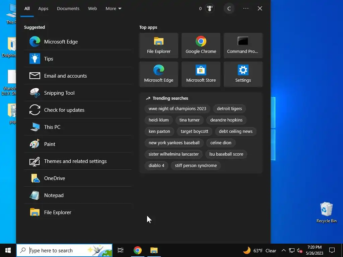Open the weather 63°F Clear widget
Viewport: 343px width, 257px height.
(x=260, y=250)
